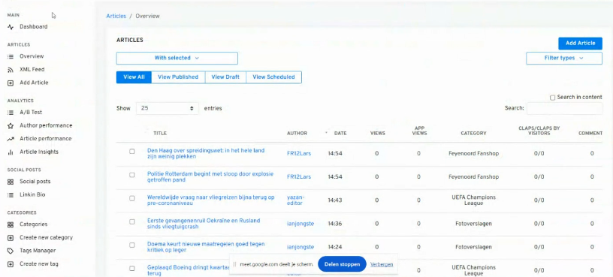Click into the Search input field
Image resolution: width=613 pixels, height=277 pixels.
tap(564, 108)
